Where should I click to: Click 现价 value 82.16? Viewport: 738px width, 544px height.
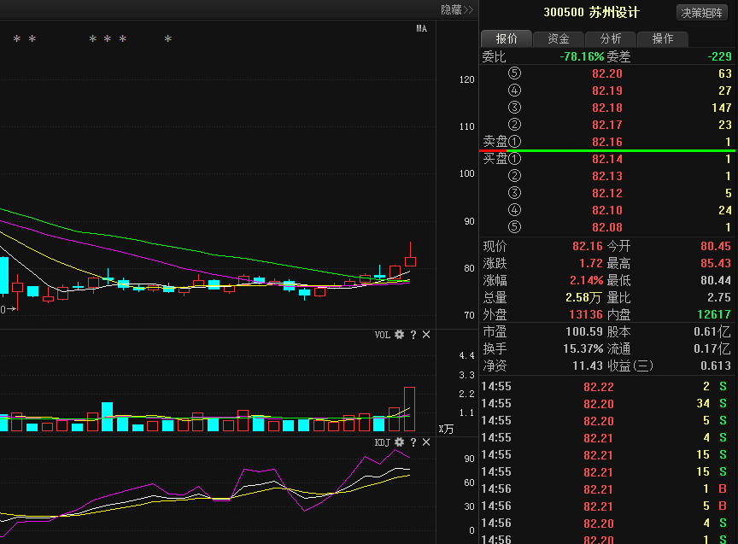click(x=588, y=246)
